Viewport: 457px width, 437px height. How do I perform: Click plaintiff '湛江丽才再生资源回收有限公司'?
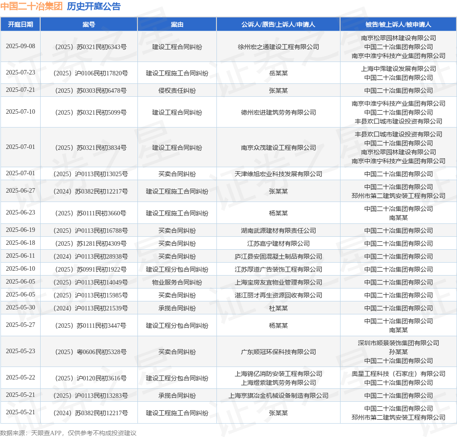[x=278, y=295]
